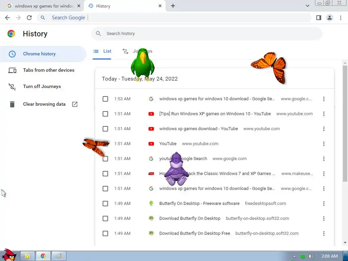This screenshot has height=261, width=348.
Task: Check the 1:53 AM Google search entry
Action: (105, 99)
